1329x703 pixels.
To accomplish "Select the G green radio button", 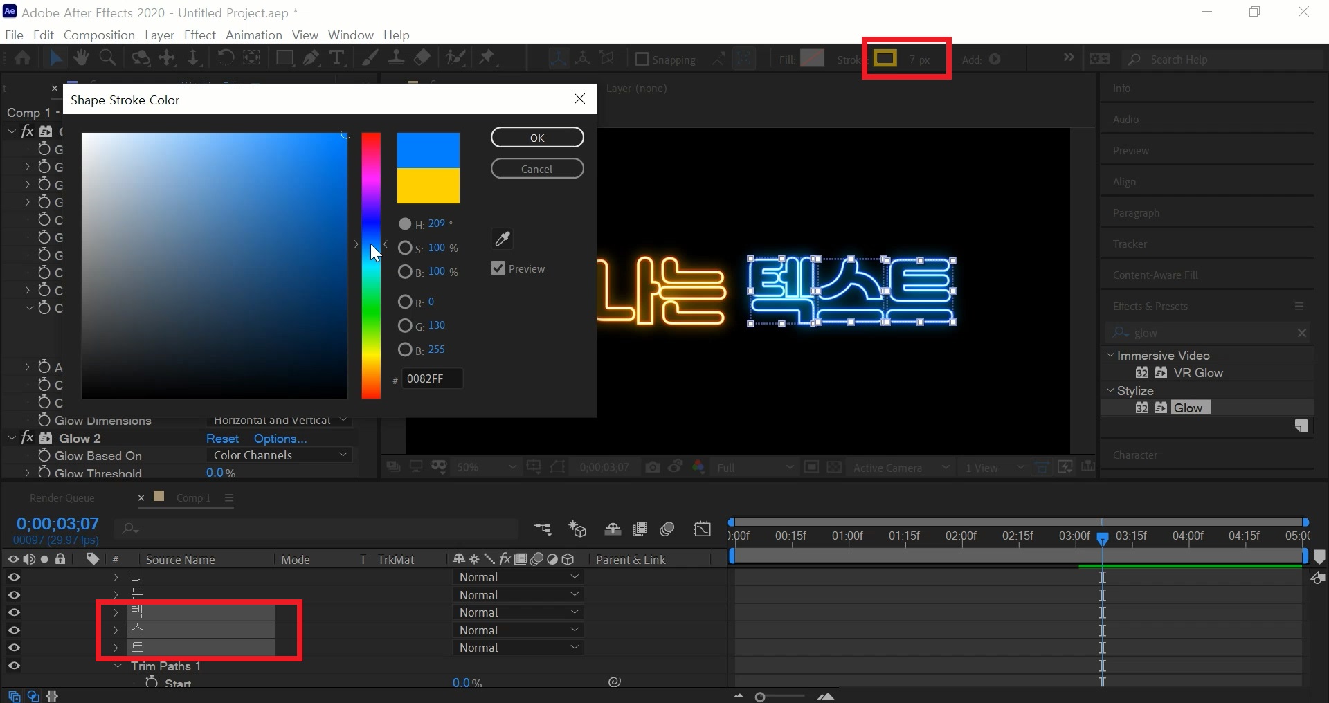I will click(405, 325).
